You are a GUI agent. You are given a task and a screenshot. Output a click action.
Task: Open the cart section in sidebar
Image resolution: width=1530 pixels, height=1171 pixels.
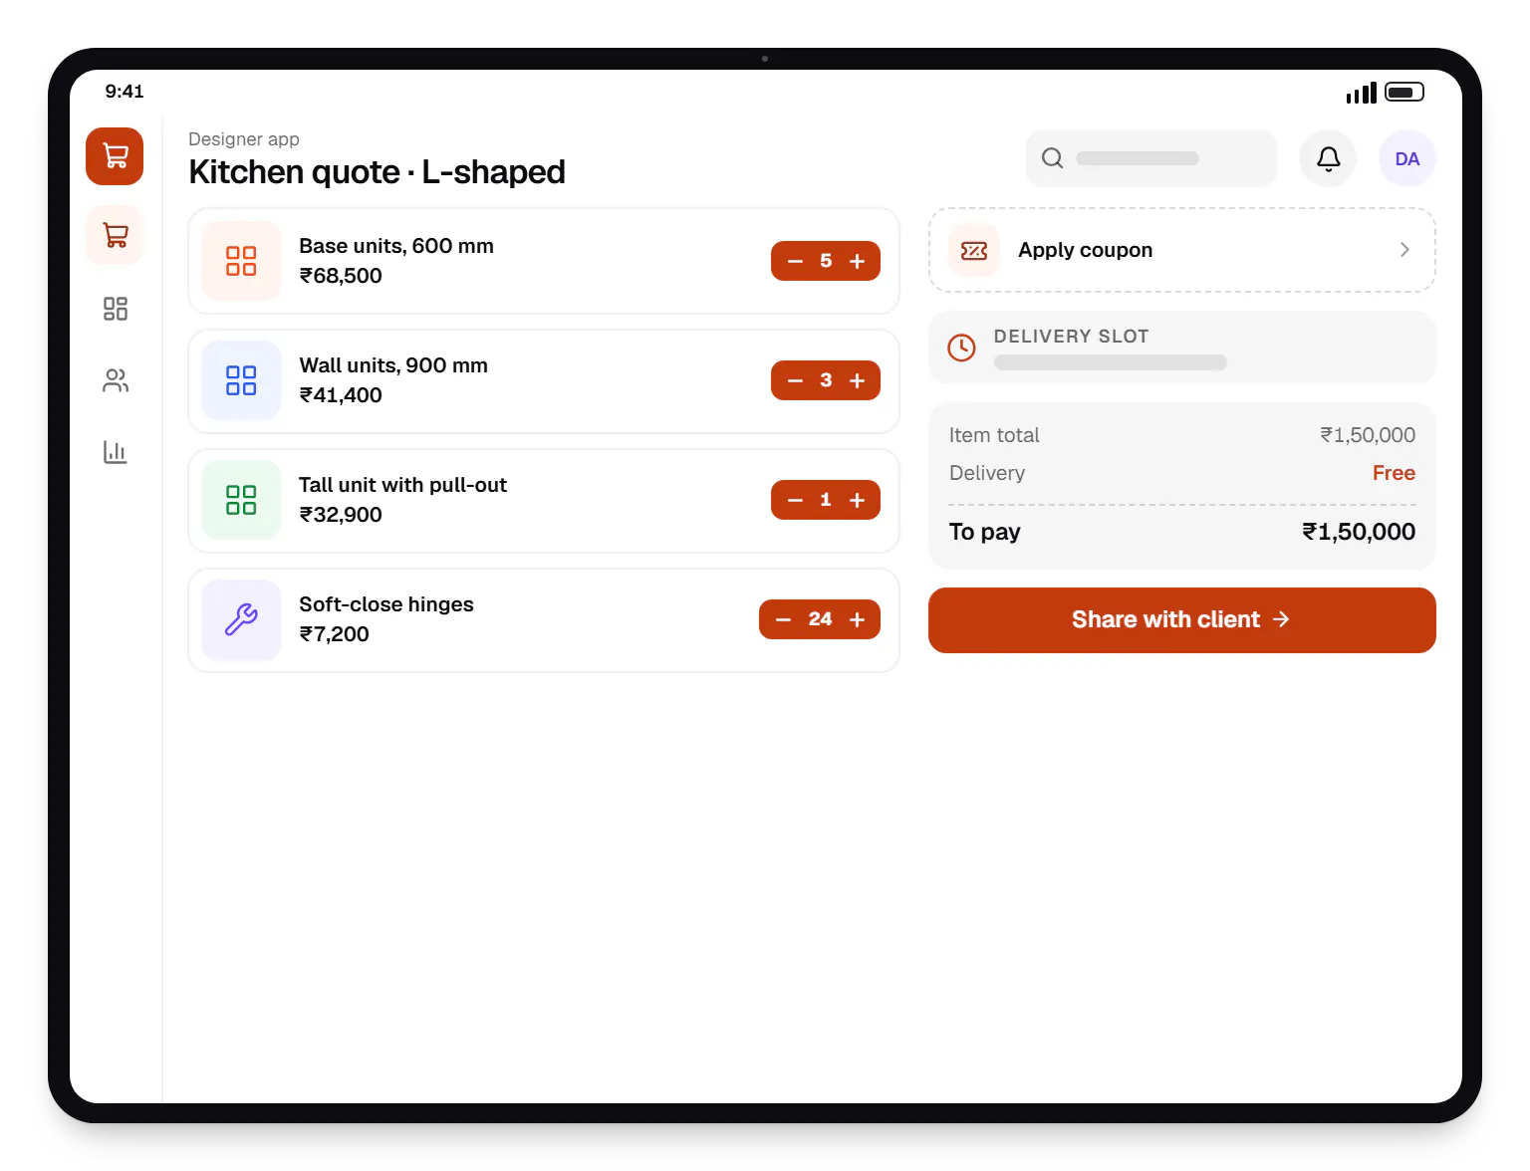(x=115, y=235)
